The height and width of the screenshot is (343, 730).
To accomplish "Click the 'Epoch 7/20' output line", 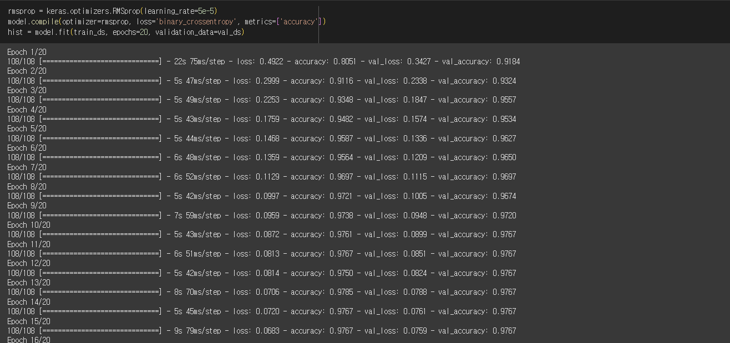I will (27, 167).
